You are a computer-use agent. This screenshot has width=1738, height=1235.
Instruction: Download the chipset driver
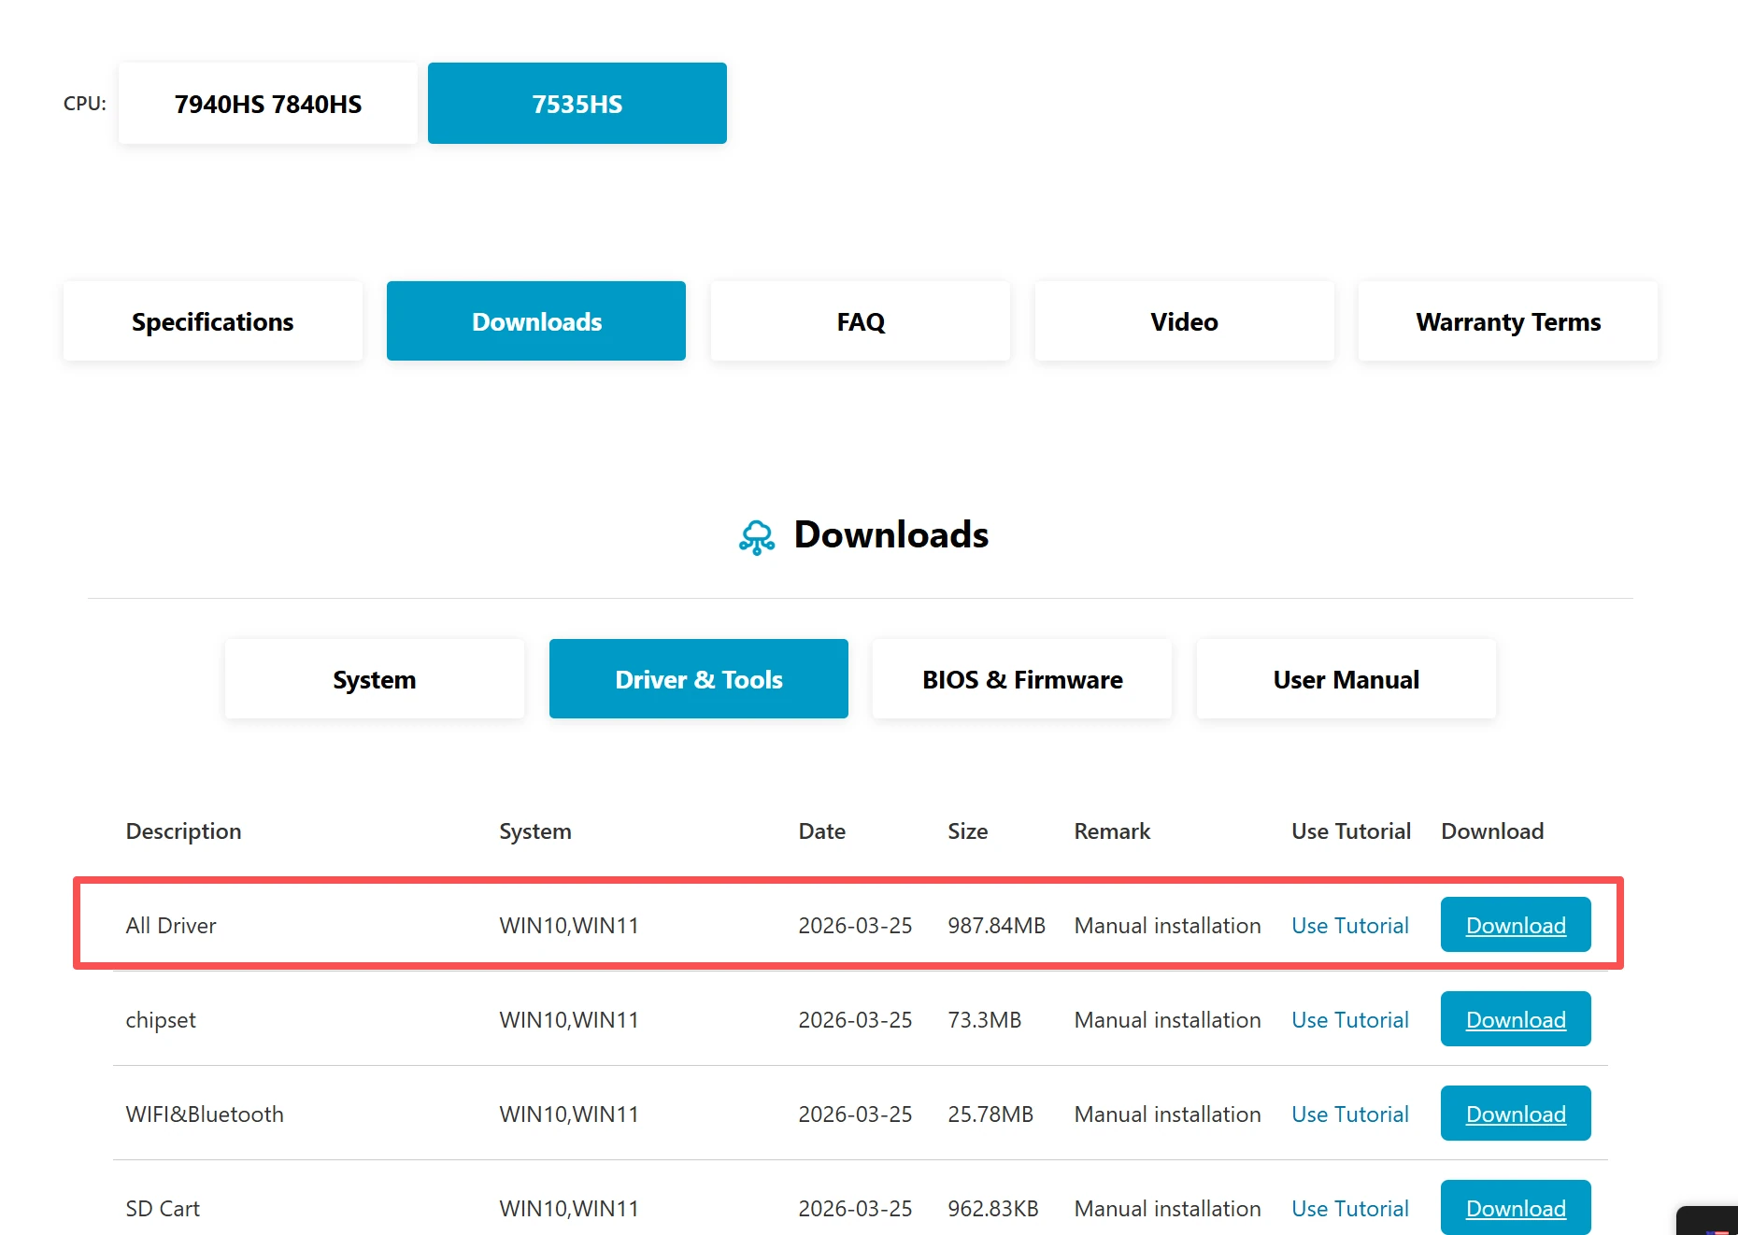tap(1516, 1019)
